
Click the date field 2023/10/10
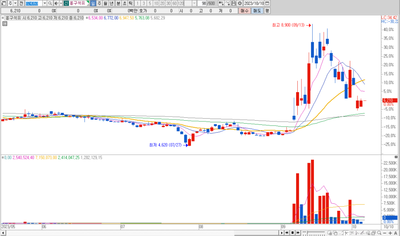tap(254, 3)
